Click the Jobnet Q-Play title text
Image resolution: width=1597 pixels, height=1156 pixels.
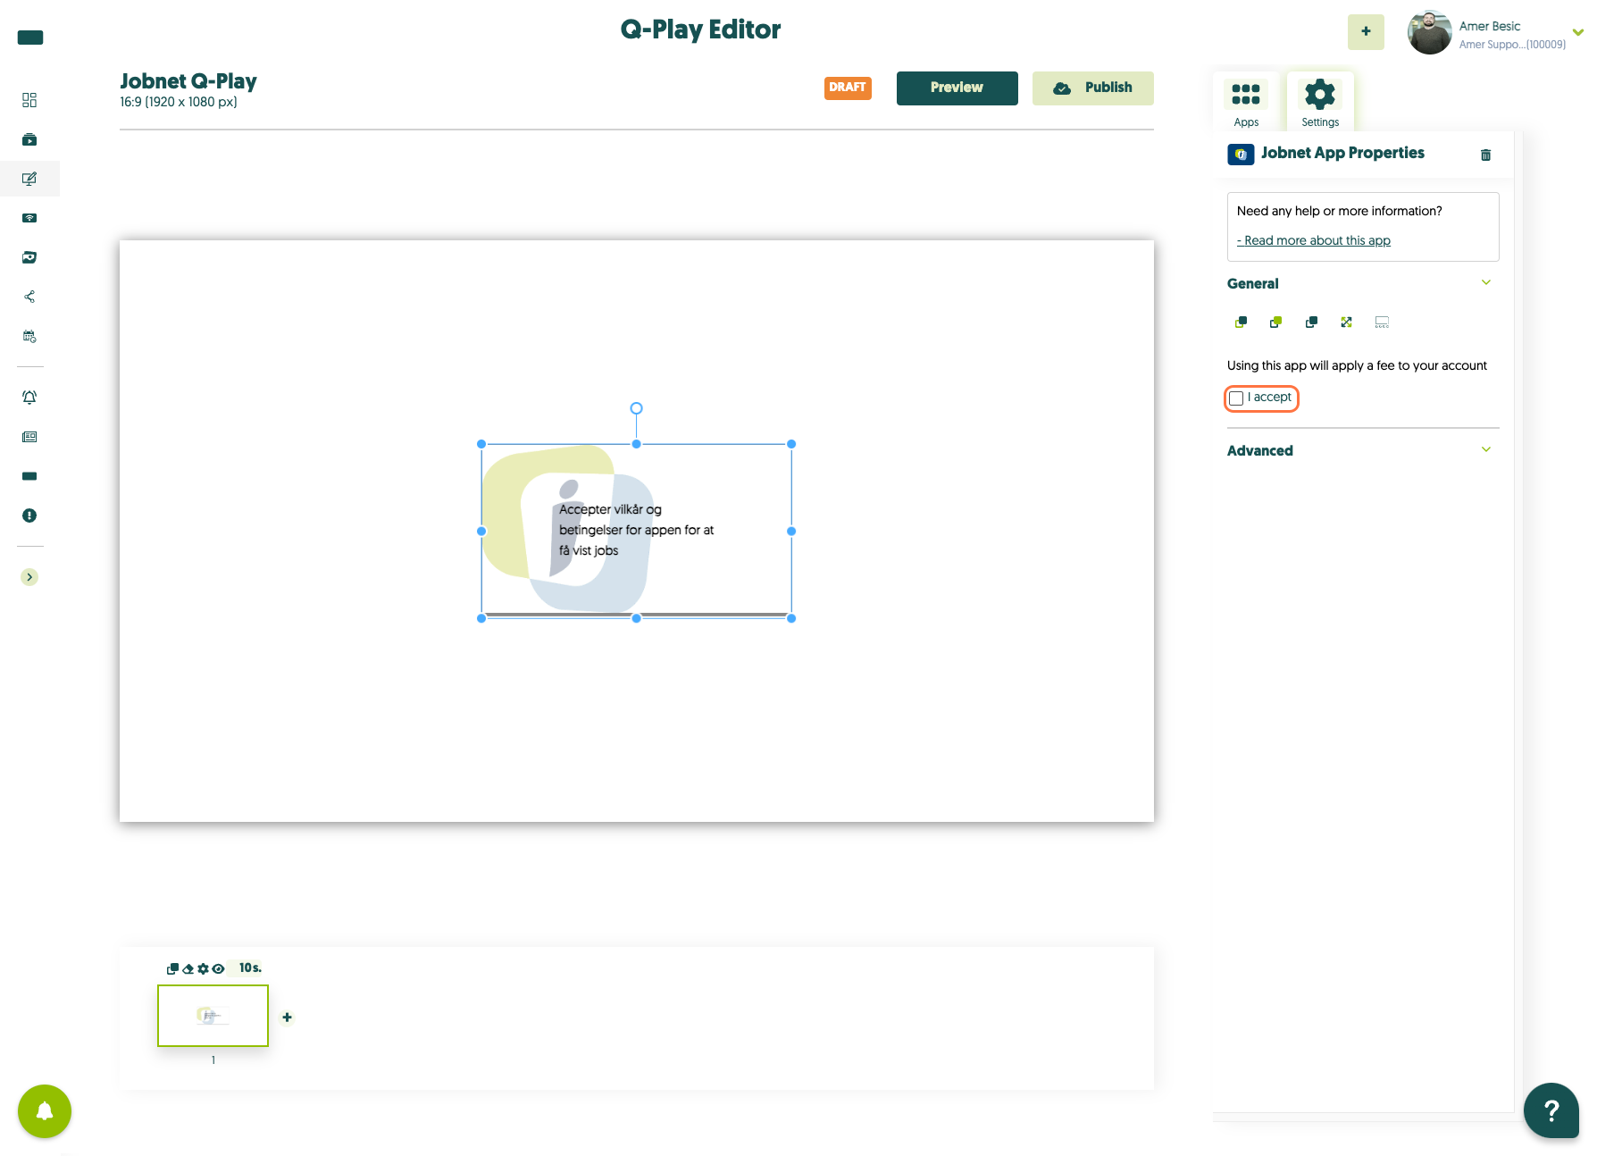tap(188, 81)
